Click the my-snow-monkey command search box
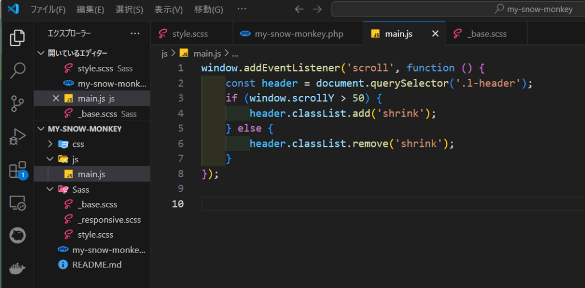 tap(458, 9)
